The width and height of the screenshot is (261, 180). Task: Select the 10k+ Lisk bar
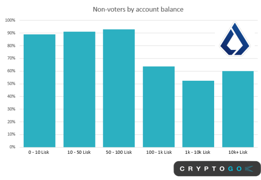click(x=238, y=109)
